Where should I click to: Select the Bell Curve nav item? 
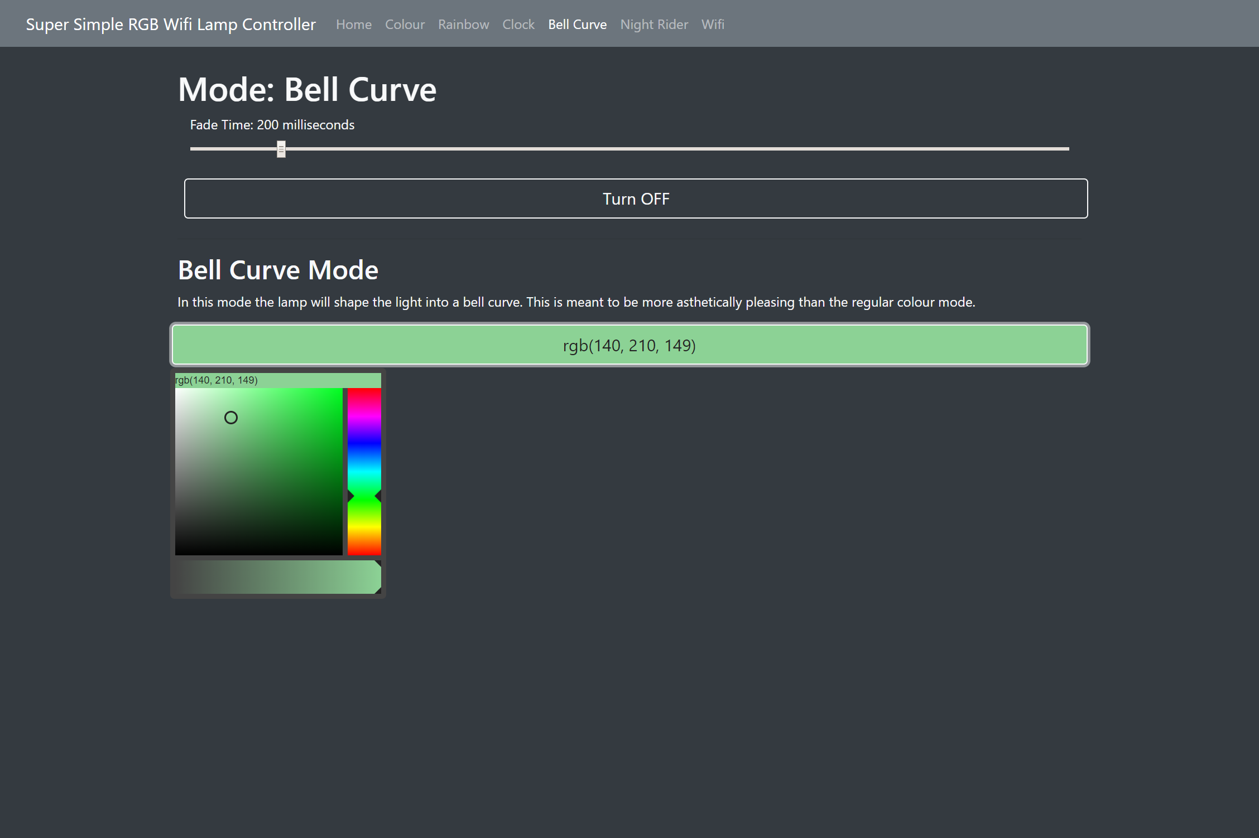pyautogui.click(x=578, y=24)
